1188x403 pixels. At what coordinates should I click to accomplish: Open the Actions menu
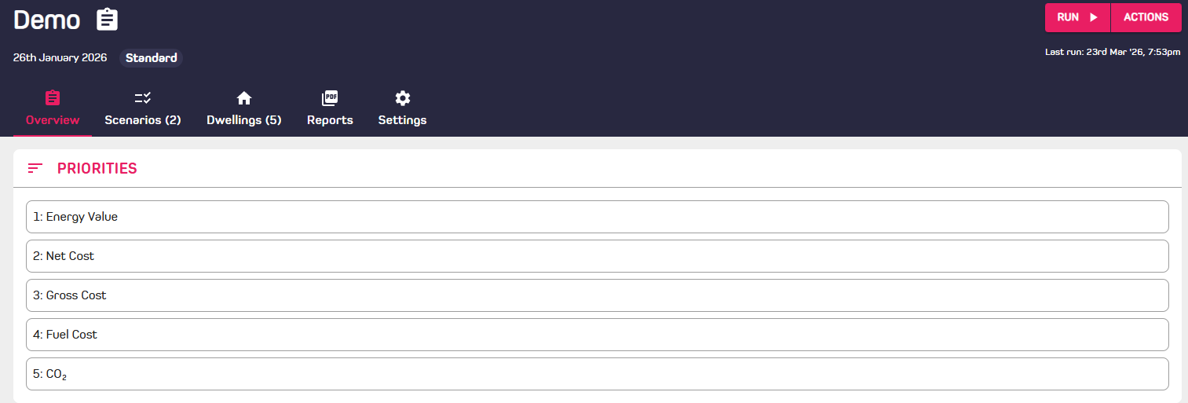point(1146,17)
